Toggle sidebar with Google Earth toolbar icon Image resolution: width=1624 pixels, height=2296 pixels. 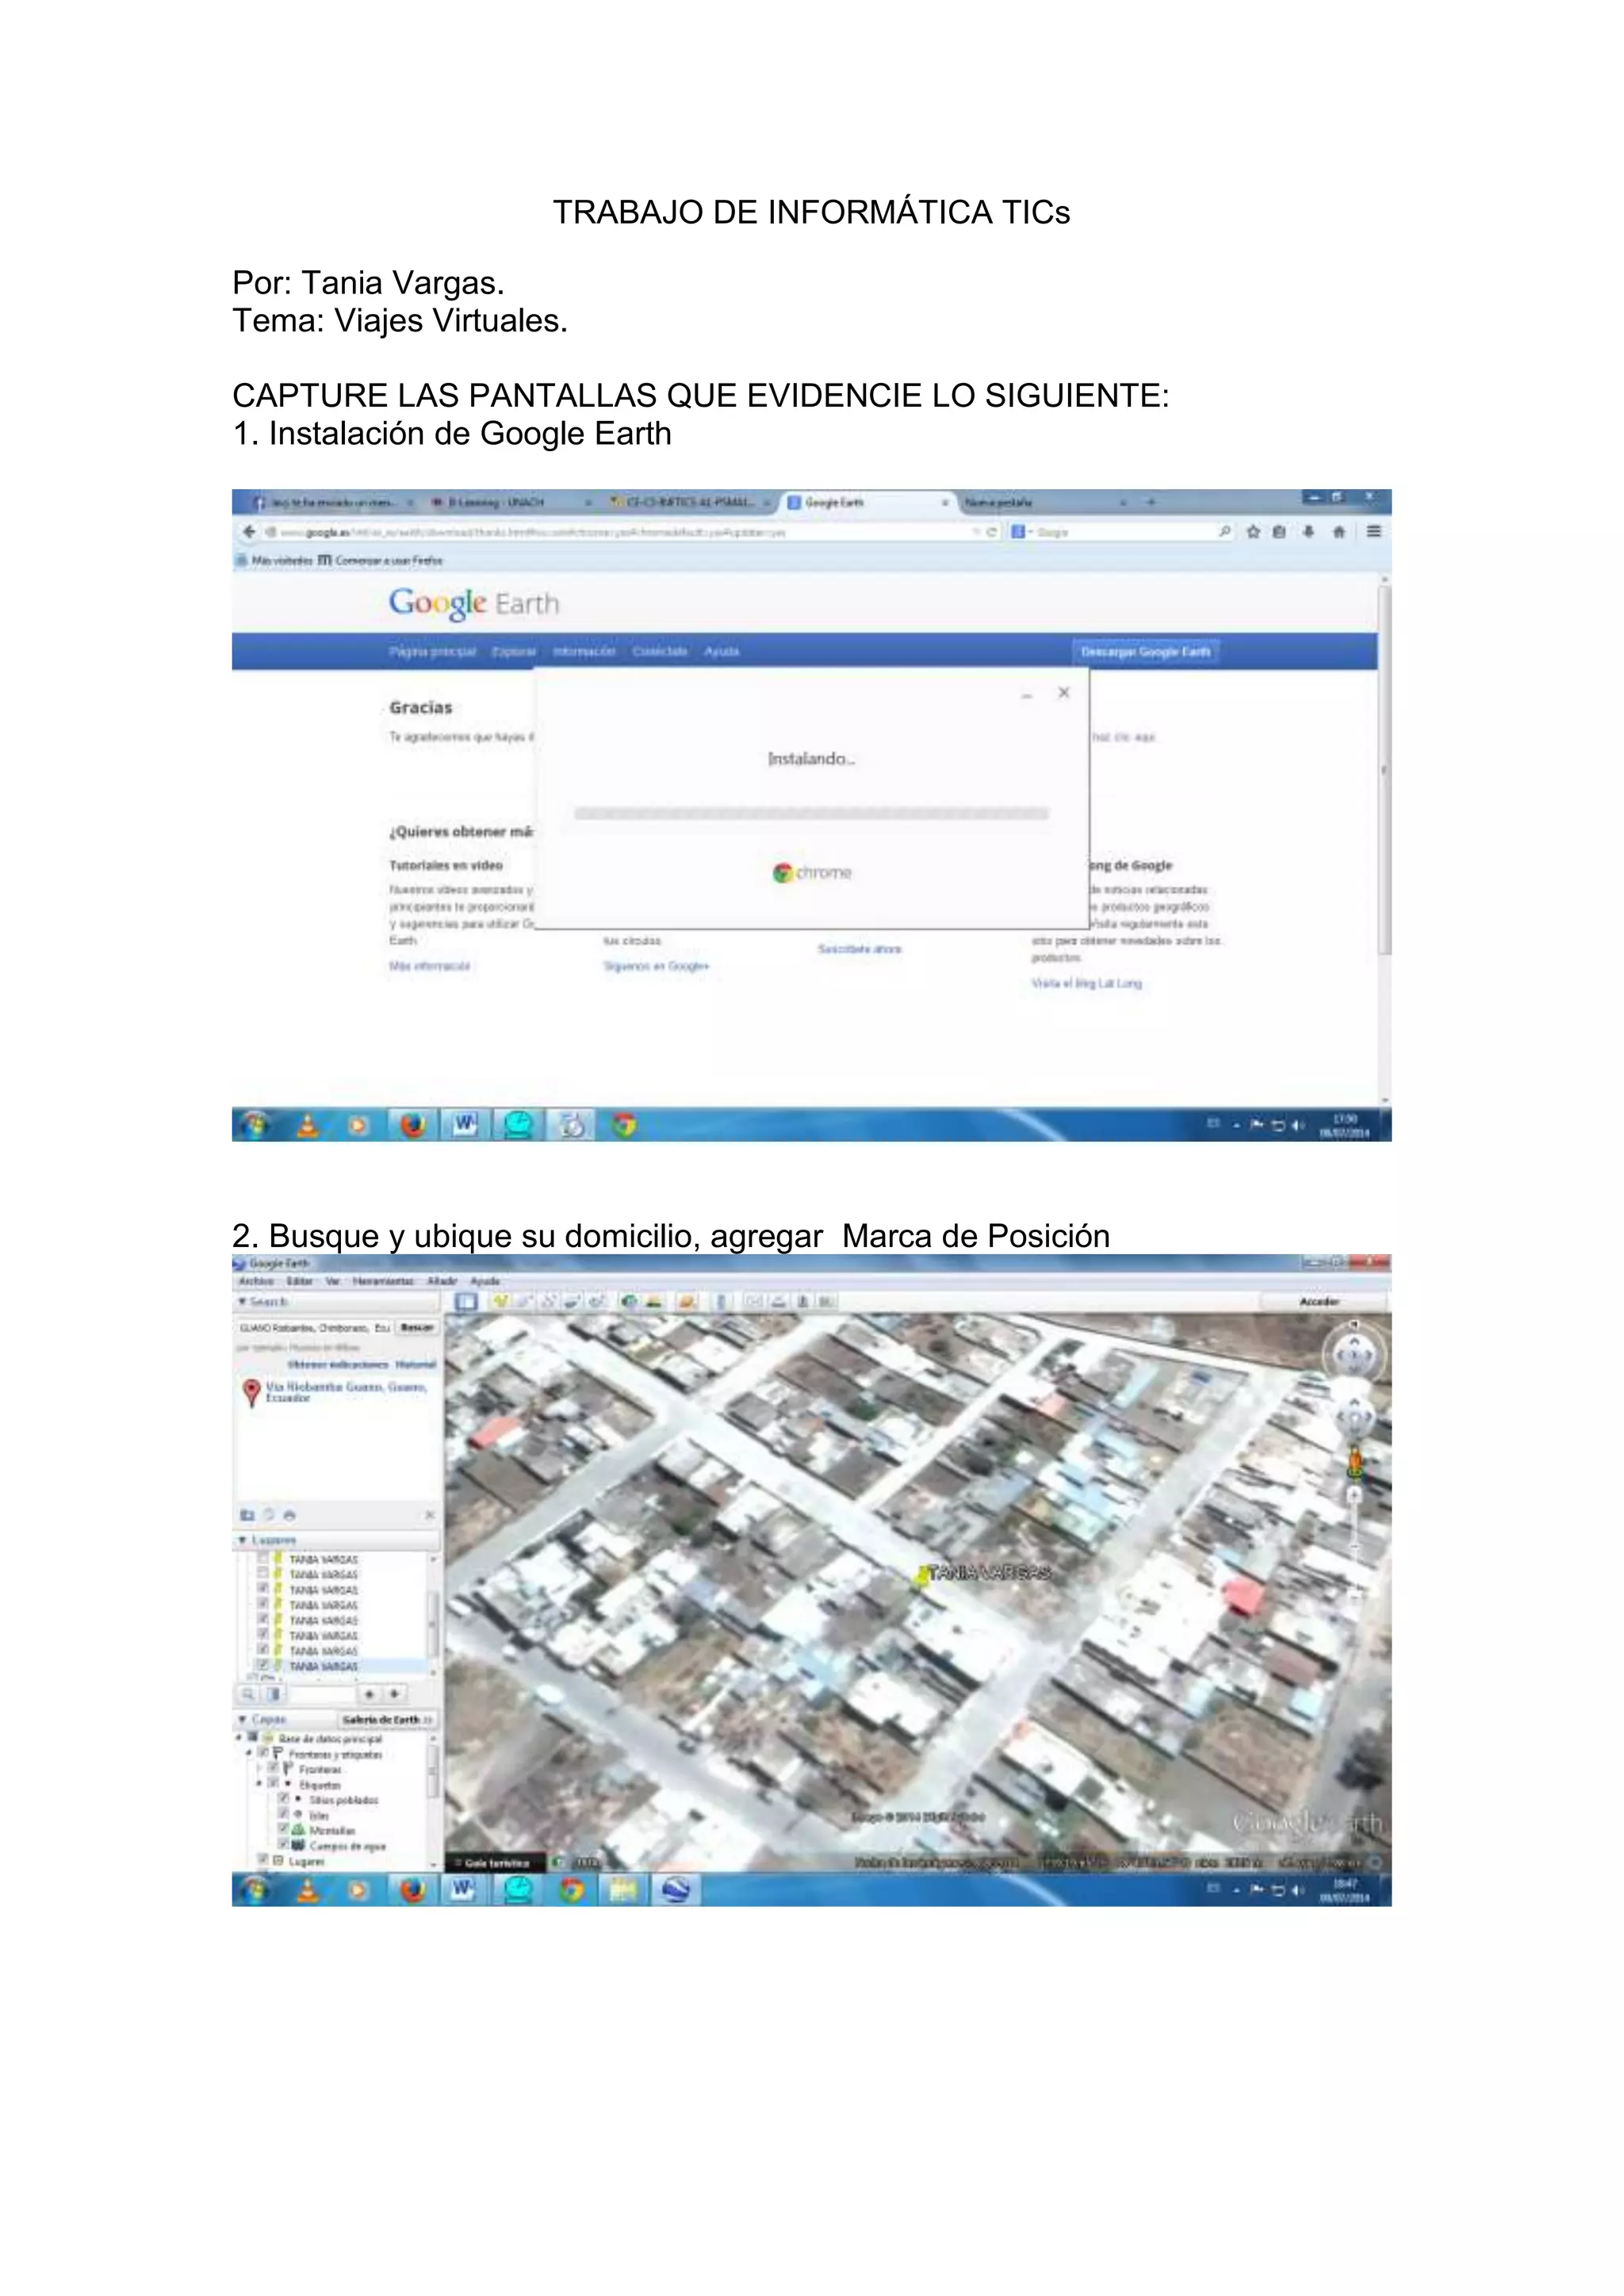point(466,1301)
